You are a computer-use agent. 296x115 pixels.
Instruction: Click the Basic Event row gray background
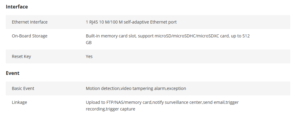(x=148, y=88)
